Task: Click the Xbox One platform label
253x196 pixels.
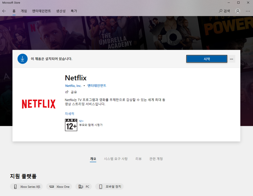Action: click(x=63, y=187)
